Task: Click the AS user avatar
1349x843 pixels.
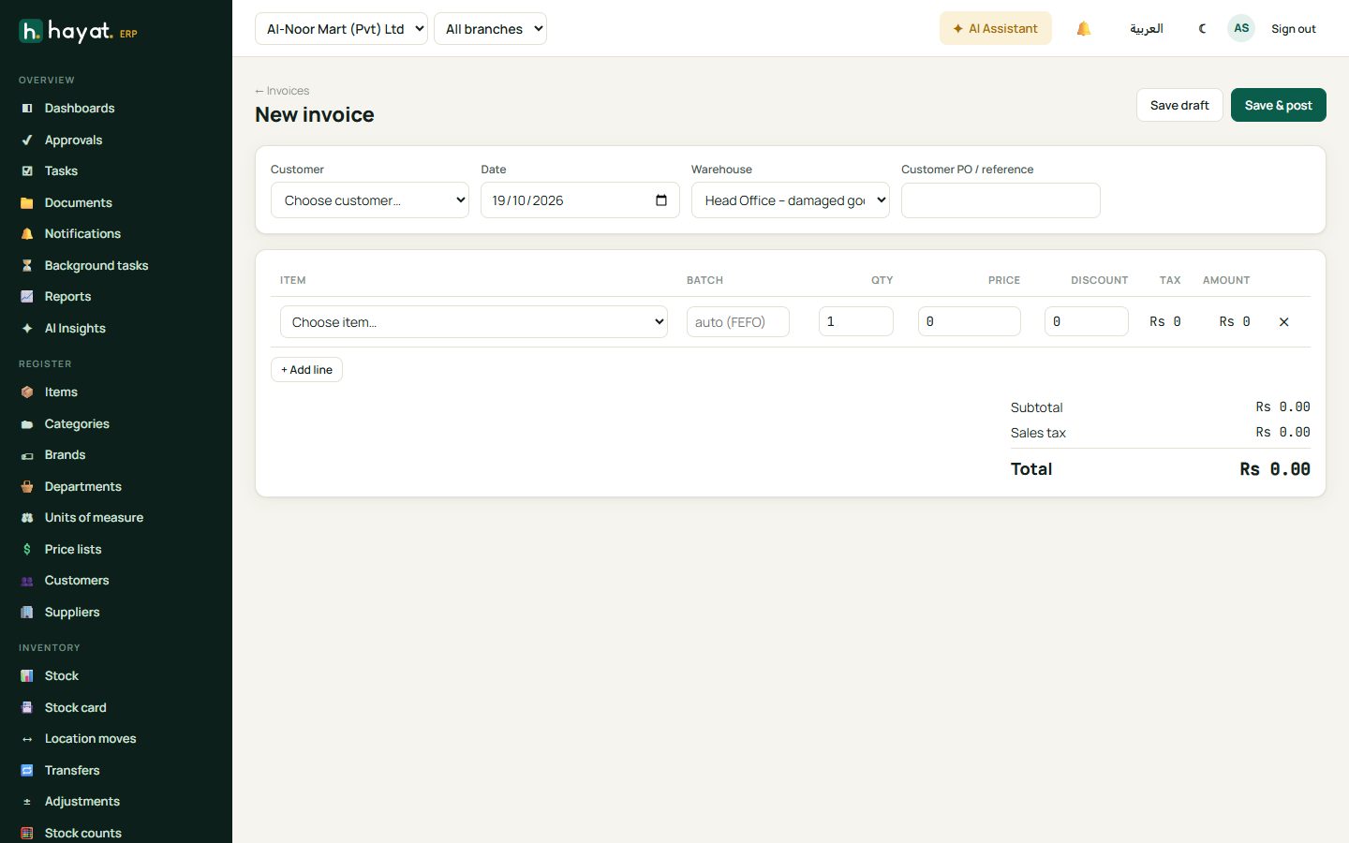Action: click(1241, 28)
